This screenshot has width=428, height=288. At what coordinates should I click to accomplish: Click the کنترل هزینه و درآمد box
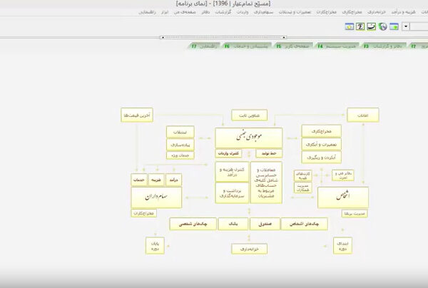[232, 172]
